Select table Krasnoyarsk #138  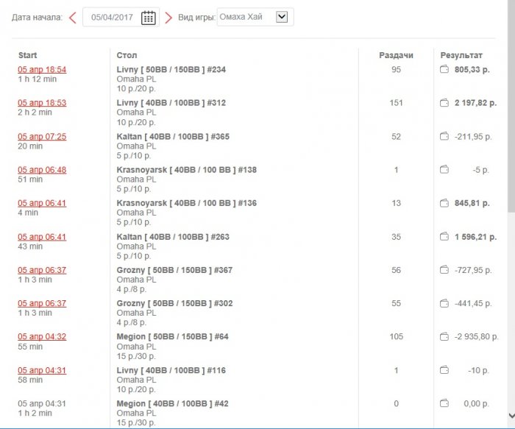[187, 170]
